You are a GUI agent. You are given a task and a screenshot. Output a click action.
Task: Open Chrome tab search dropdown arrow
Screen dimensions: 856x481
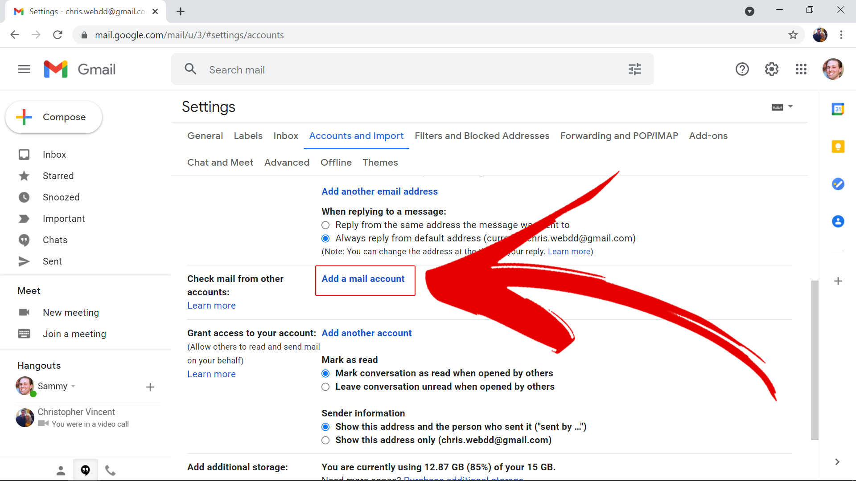tap(749, 12)
